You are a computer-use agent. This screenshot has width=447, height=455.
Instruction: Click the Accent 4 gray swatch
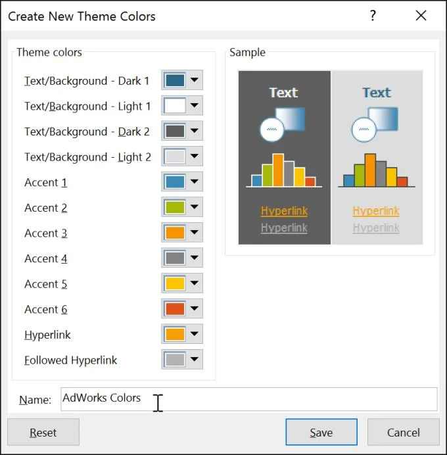click(x=175, y=258)
